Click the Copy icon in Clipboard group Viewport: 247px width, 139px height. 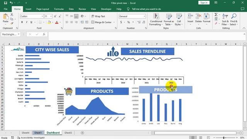(12, 19)
